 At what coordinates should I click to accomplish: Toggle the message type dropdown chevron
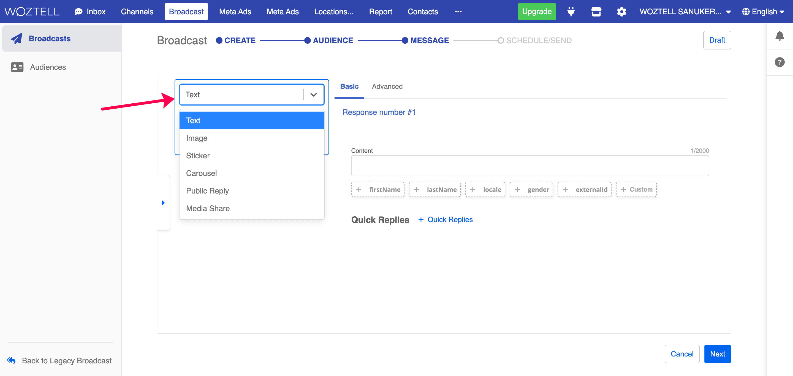coord(313,95)
